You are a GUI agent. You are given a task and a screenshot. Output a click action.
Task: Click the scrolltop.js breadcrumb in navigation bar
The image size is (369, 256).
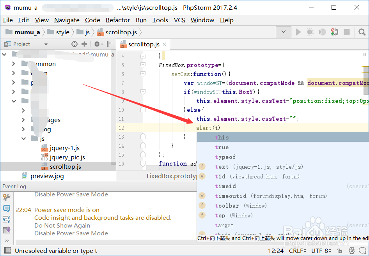117,32
